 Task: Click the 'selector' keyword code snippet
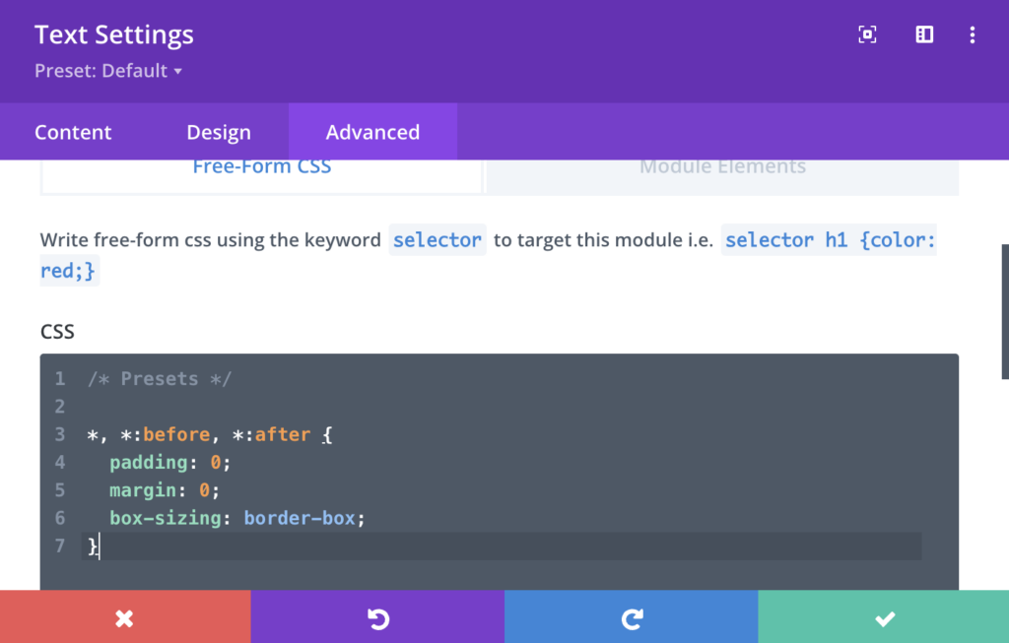tap(437, 240)
